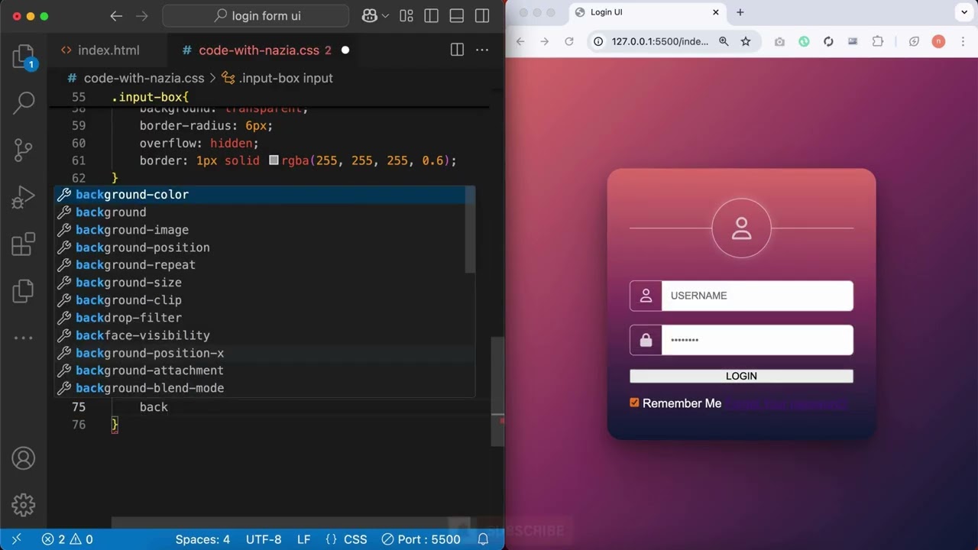Toggle the primary side bar

[x=432, y=16]
